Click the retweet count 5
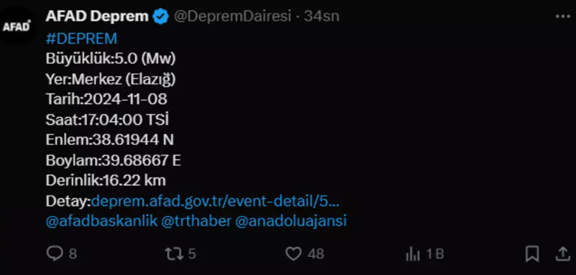 [x=192, y=254]
